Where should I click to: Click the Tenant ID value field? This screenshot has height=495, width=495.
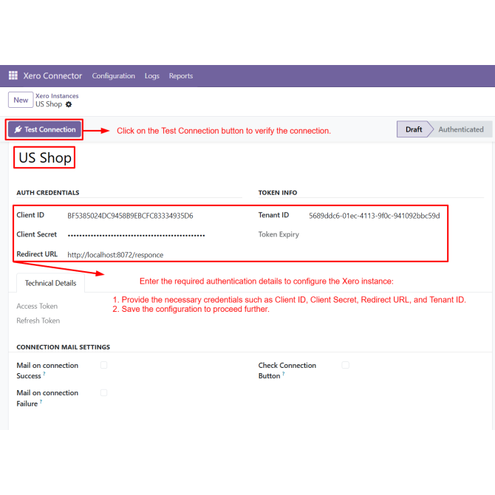point(374,216)
